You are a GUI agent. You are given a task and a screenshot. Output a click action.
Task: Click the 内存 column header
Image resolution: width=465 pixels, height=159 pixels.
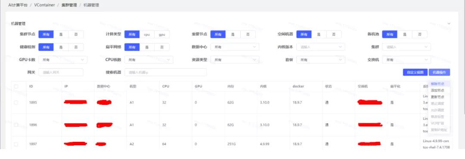pos(230,86)
